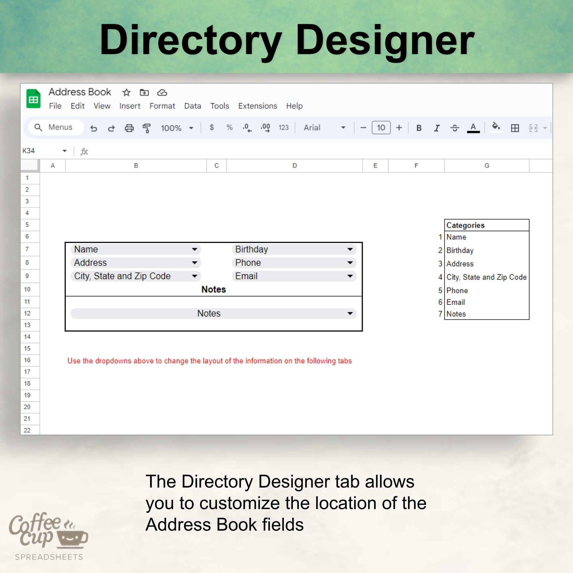The width and height of the screenshot is (573, 573).
Task: Open the text color picker
Action: pyautogui.click(x=473, y=128)
